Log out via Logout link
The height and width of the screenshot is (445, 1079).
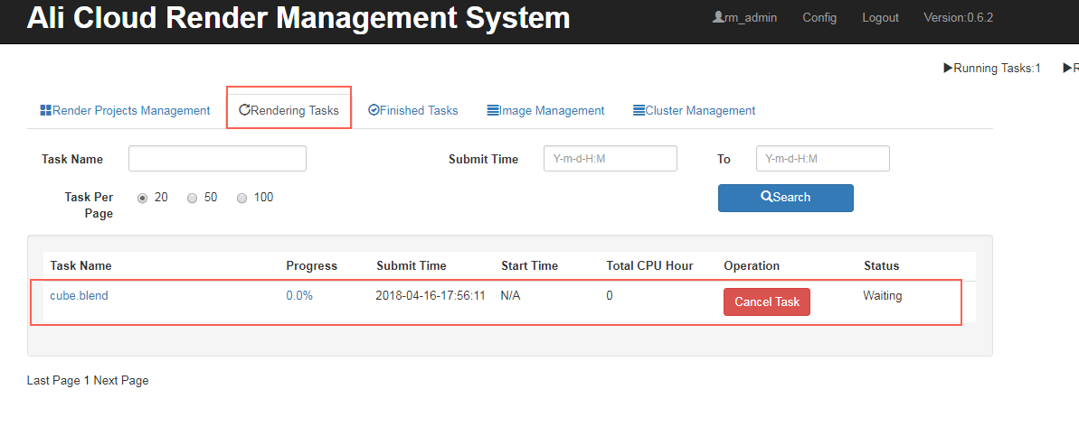pyautogui.click(x=880, y=18)
